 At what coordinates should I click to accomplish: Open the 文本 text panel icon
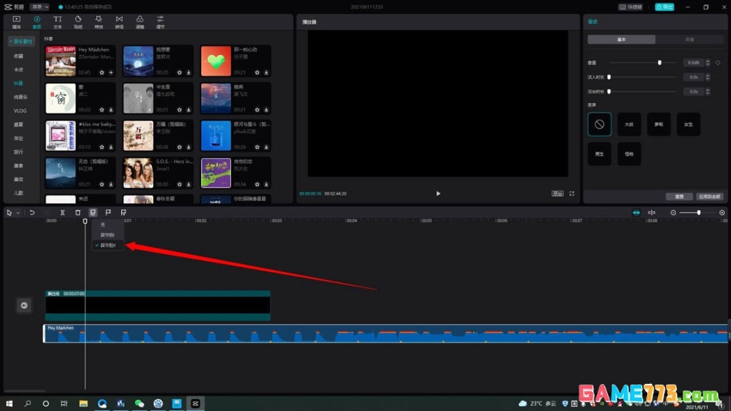[x=58, y=22]
